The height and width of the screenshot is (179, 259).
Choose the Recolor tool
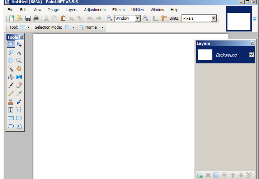coord(19,102)
